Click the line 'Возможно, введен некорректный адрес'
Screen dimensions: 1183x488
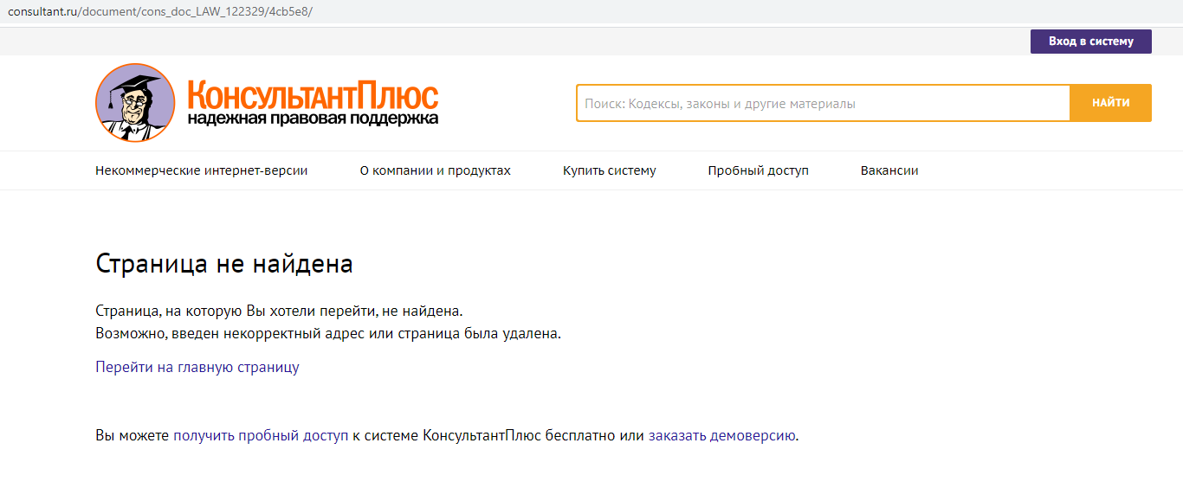328,333
